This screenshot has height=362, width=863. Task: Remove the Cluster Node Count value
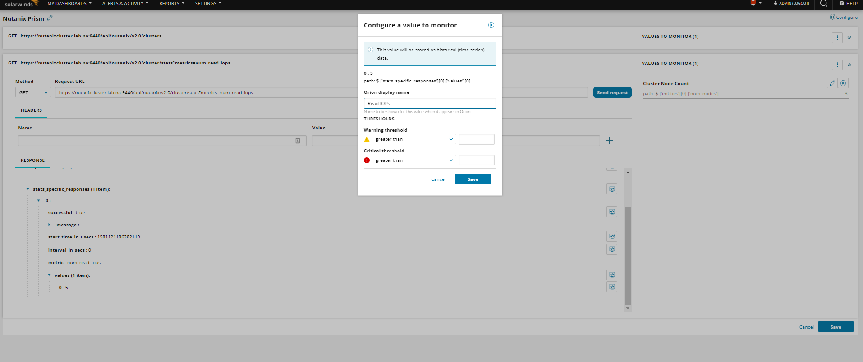843,83
